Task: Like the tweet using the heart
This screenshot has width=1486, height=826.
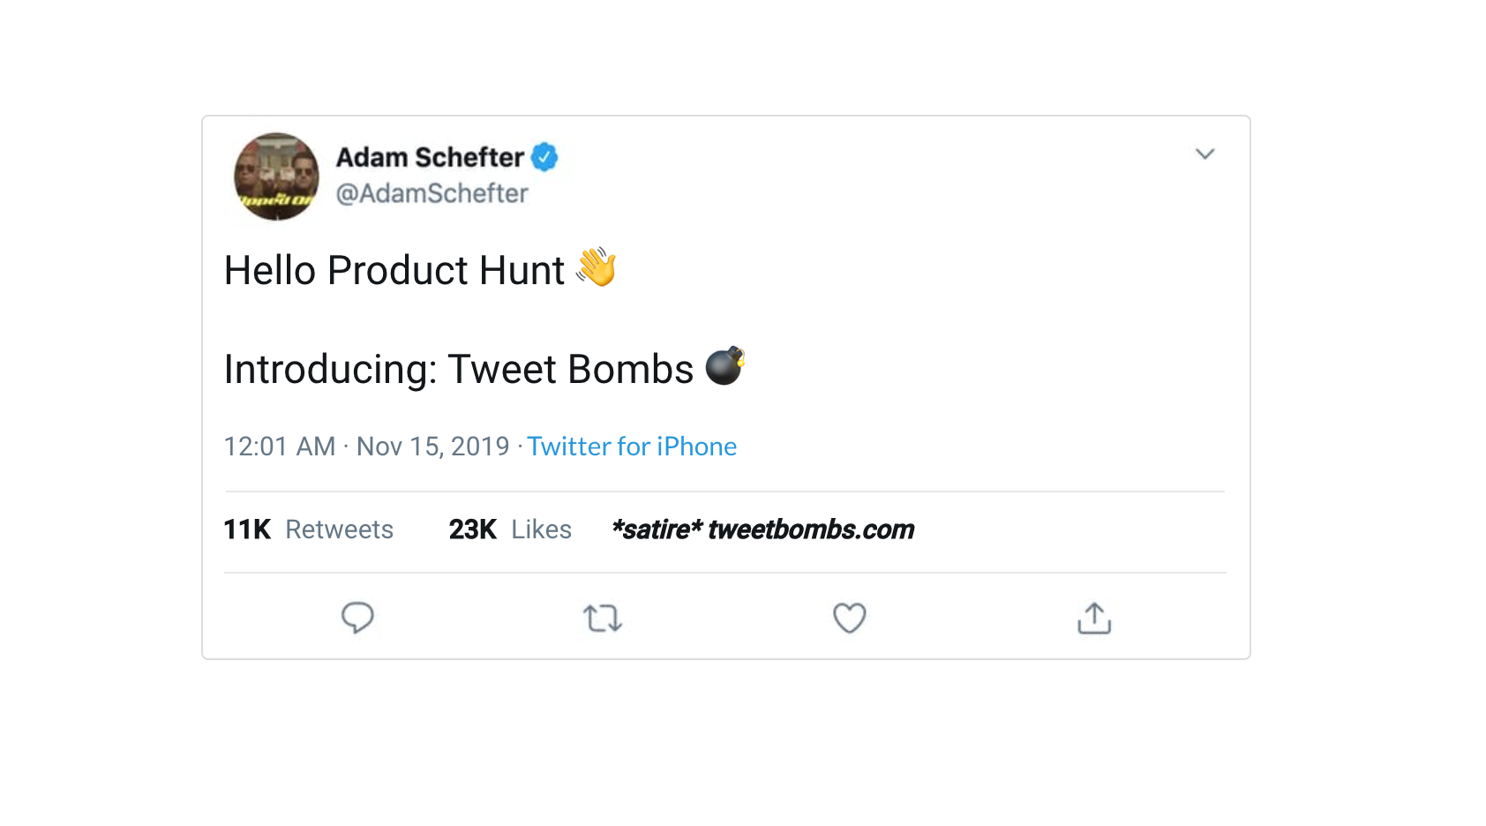Action: [x=849, y=618]
